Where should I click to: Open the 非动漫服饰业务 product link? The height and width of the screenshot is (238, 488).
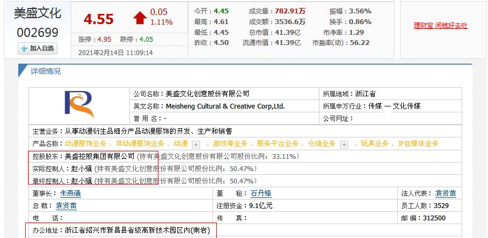[x=140, y=143]
